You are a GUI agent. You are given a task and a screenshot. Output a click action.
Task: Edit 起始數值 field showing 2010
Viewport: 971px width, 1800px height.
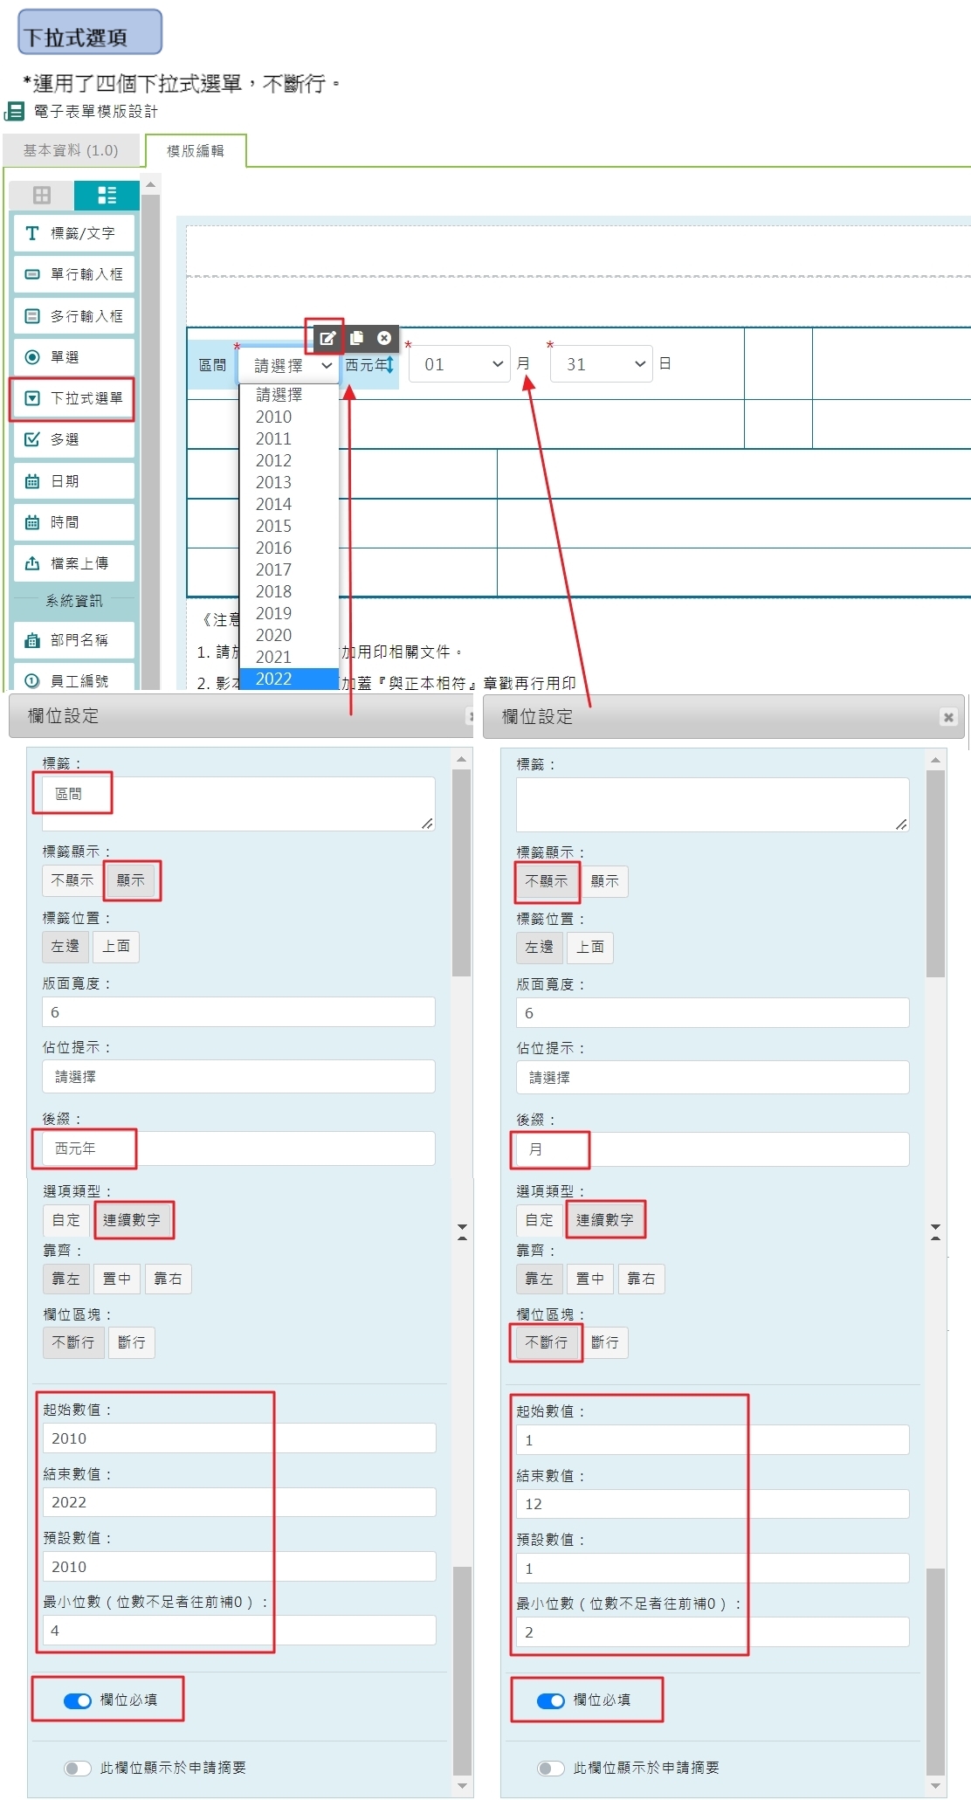[238, 1438]
